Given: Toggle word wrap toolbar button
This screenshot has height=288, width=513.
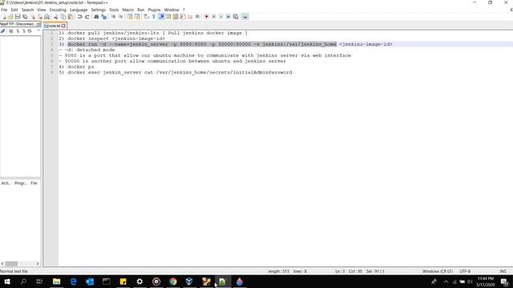Looking at the screenshot, I should 146,17.
